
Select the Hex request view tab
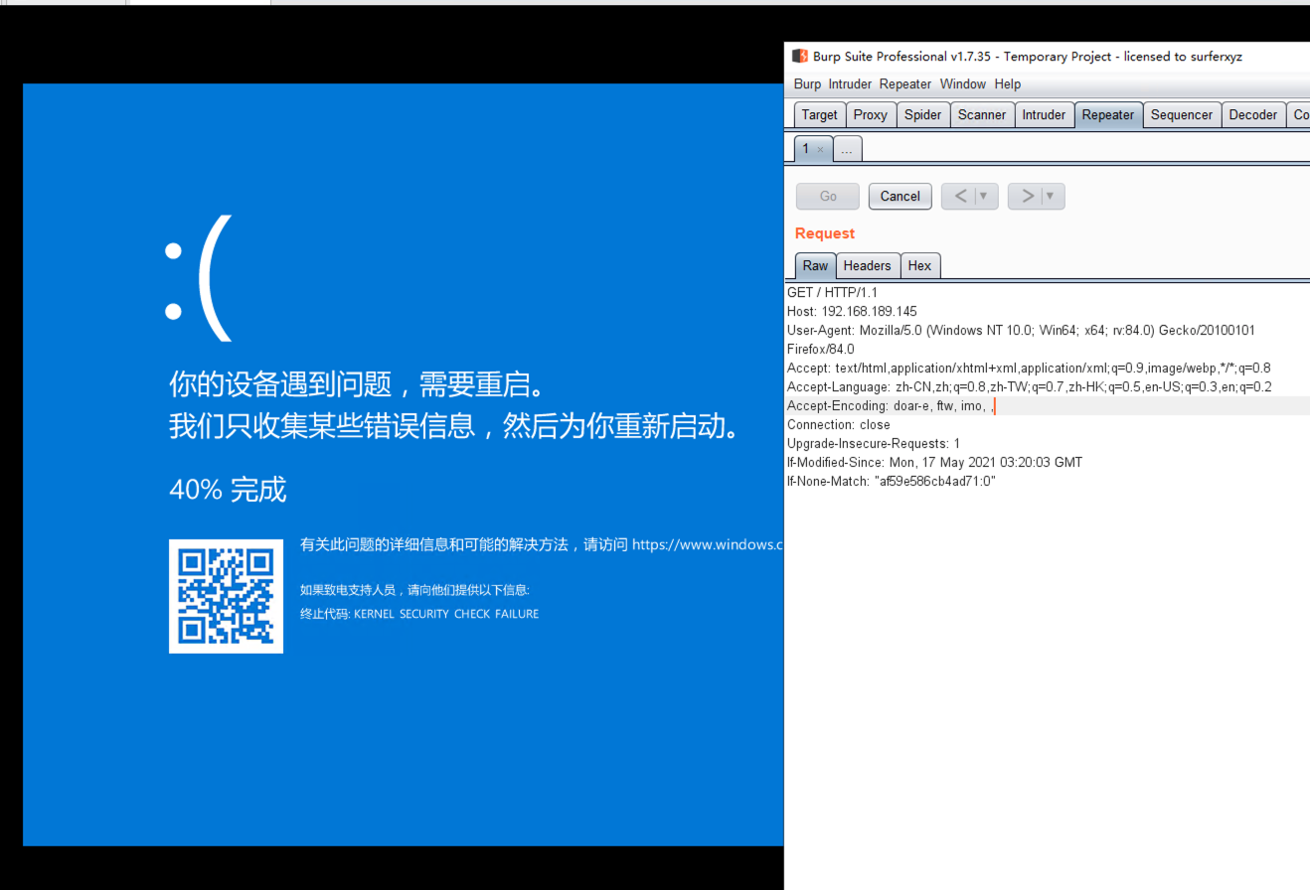(x=920, y=266)
